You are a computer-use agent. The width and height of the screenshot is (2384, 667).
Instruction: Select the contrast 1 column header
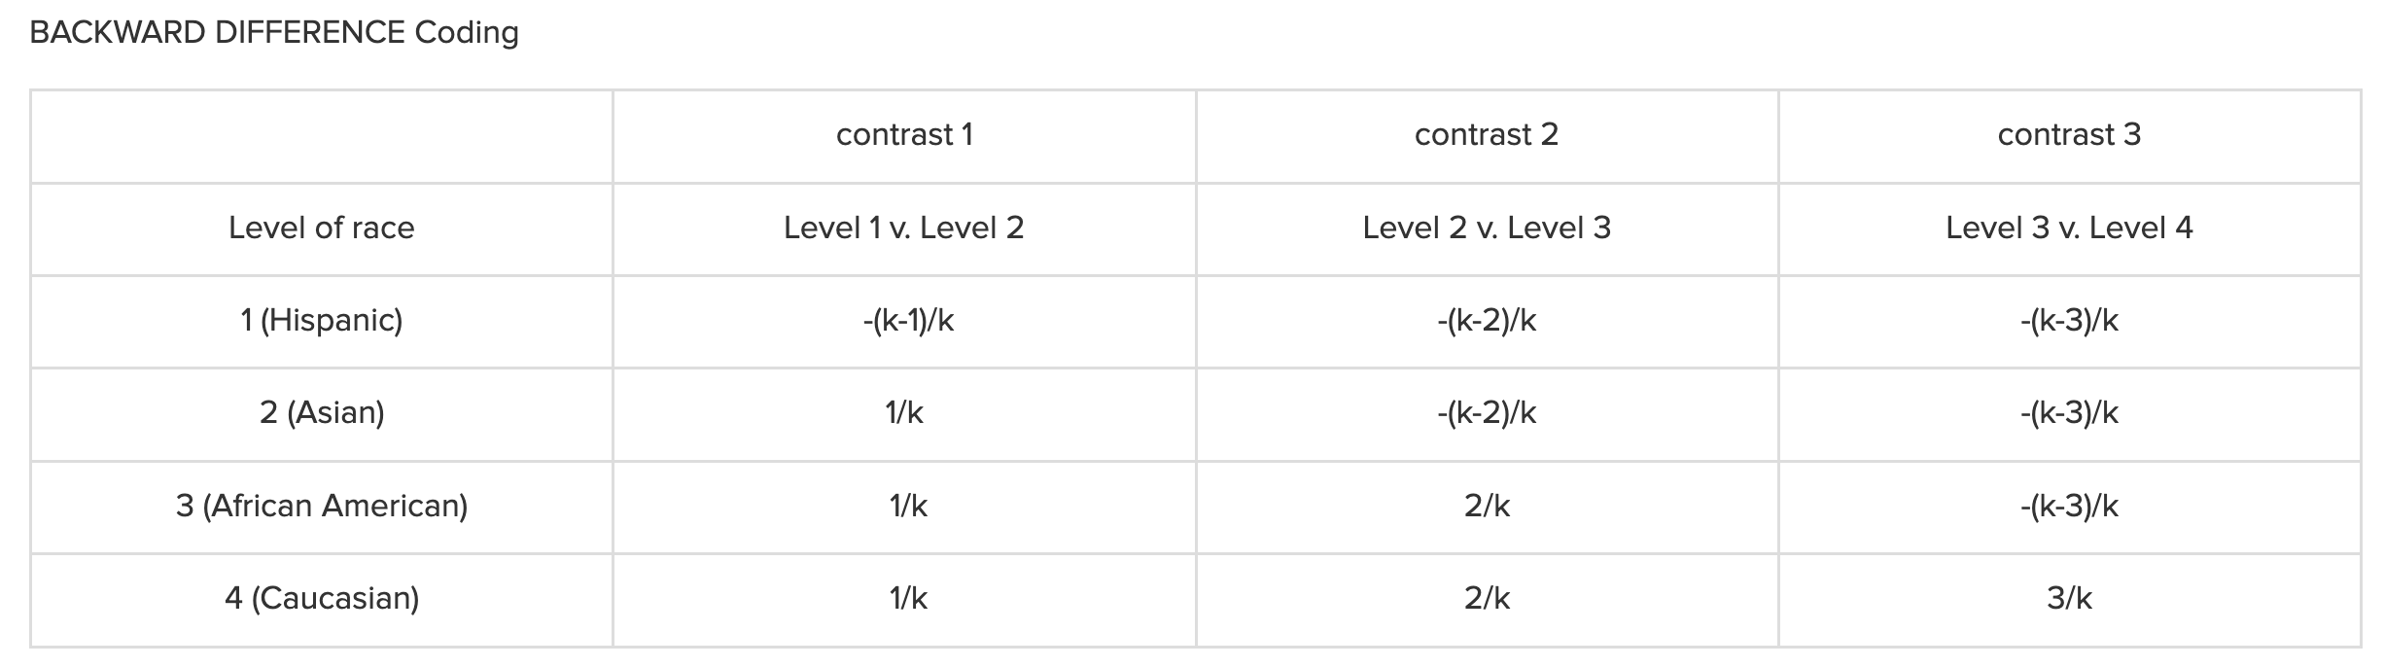(904, 134)
